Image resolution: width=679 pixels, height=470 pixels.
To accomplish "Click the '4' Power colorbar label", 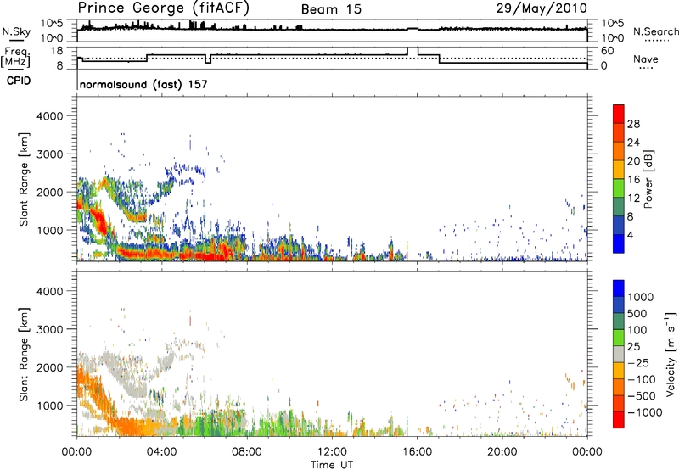I will (631, 235).
